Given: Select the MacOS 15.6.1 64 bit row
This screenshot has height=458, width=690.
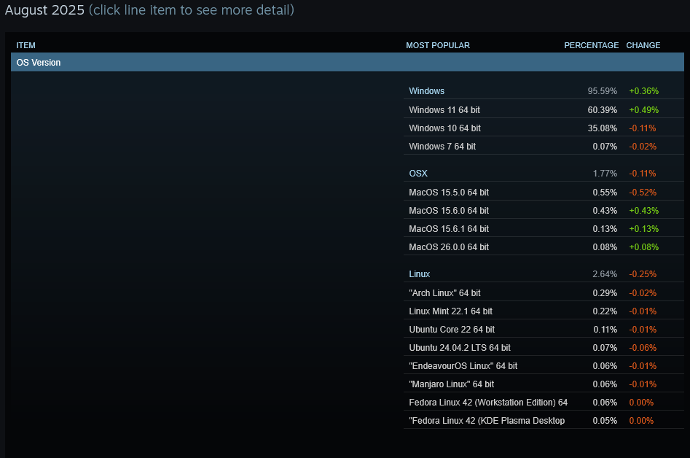Looking at the screenshot, I should pos(544,228).
